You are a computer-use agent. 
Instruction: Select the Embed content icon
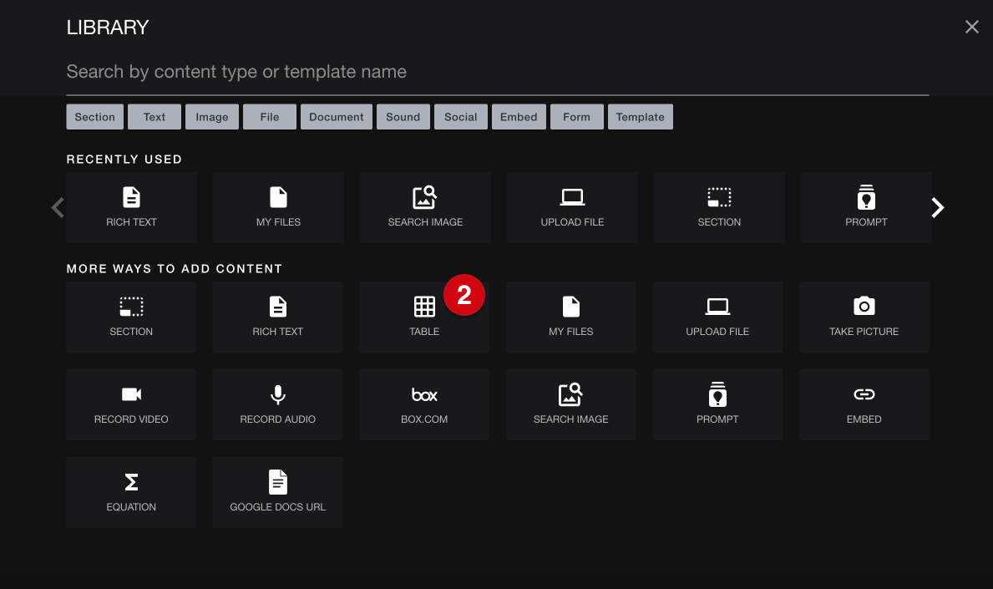[x=864, y=404]
